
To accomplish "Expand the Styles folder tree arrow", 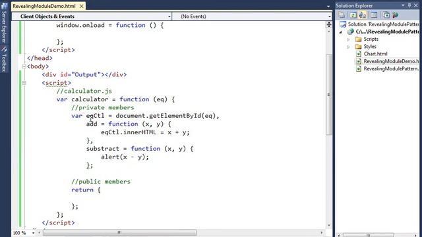I will point(348,47).
